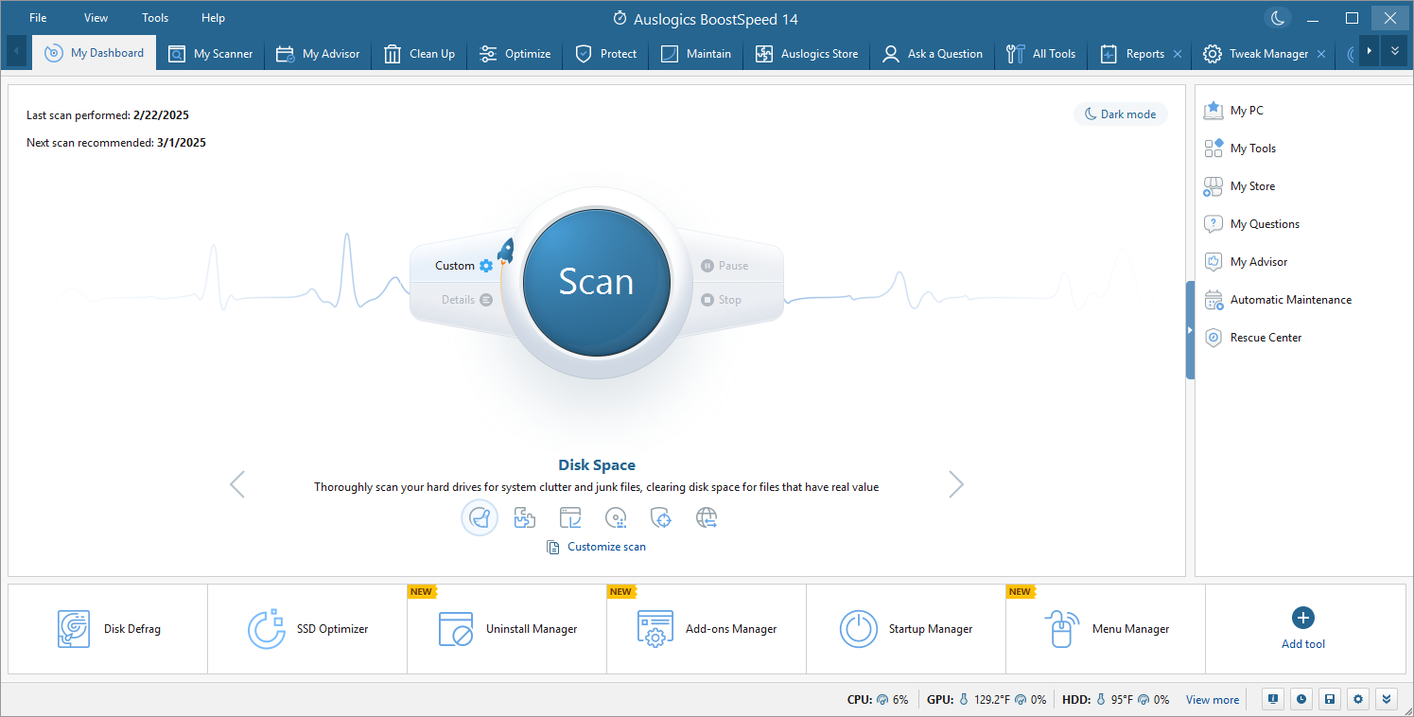
Task: Expand the status bar double-chevron button
Action: (x=1387, y=699)
